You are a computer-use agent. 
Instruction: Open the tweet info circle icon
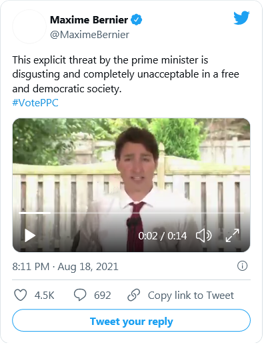242,266
